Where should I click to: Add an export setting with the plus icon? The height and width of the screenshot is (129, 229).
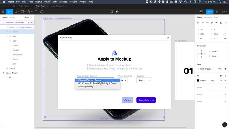tap(225, 101)
